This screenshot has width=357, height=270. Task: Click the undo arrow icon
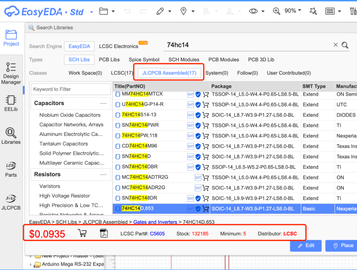(127, 11)
